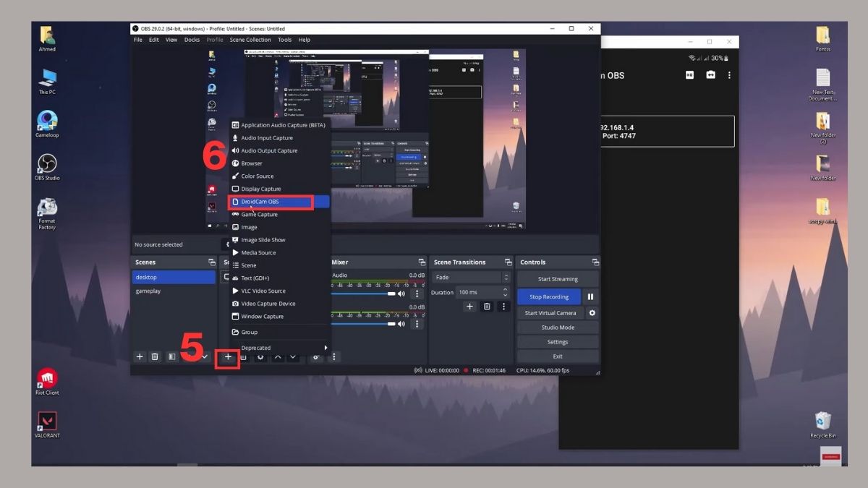Add a new source with the plus button

tap(228, 356)
